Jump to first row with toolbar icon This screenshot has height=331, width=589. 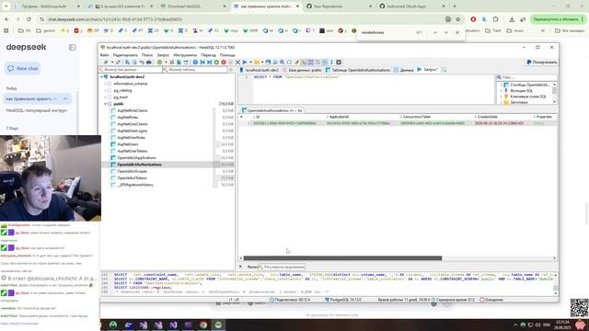[x=202, y=63]
